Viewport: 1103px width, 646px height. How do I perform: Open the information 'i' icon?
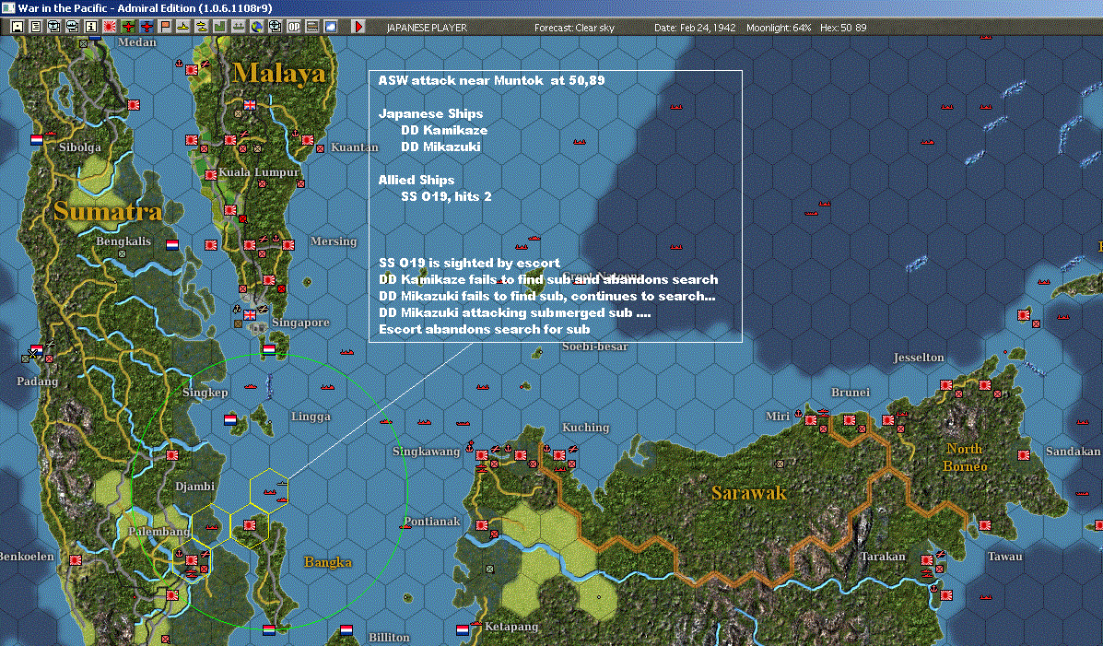click(x=90, y=27)
